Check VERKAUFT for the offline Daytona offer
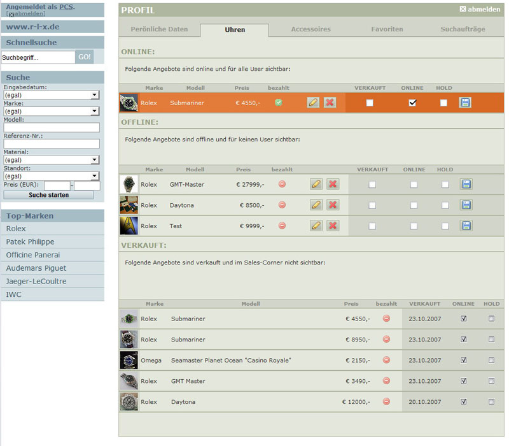Screen dimensions: 509x446 [372, 205]
